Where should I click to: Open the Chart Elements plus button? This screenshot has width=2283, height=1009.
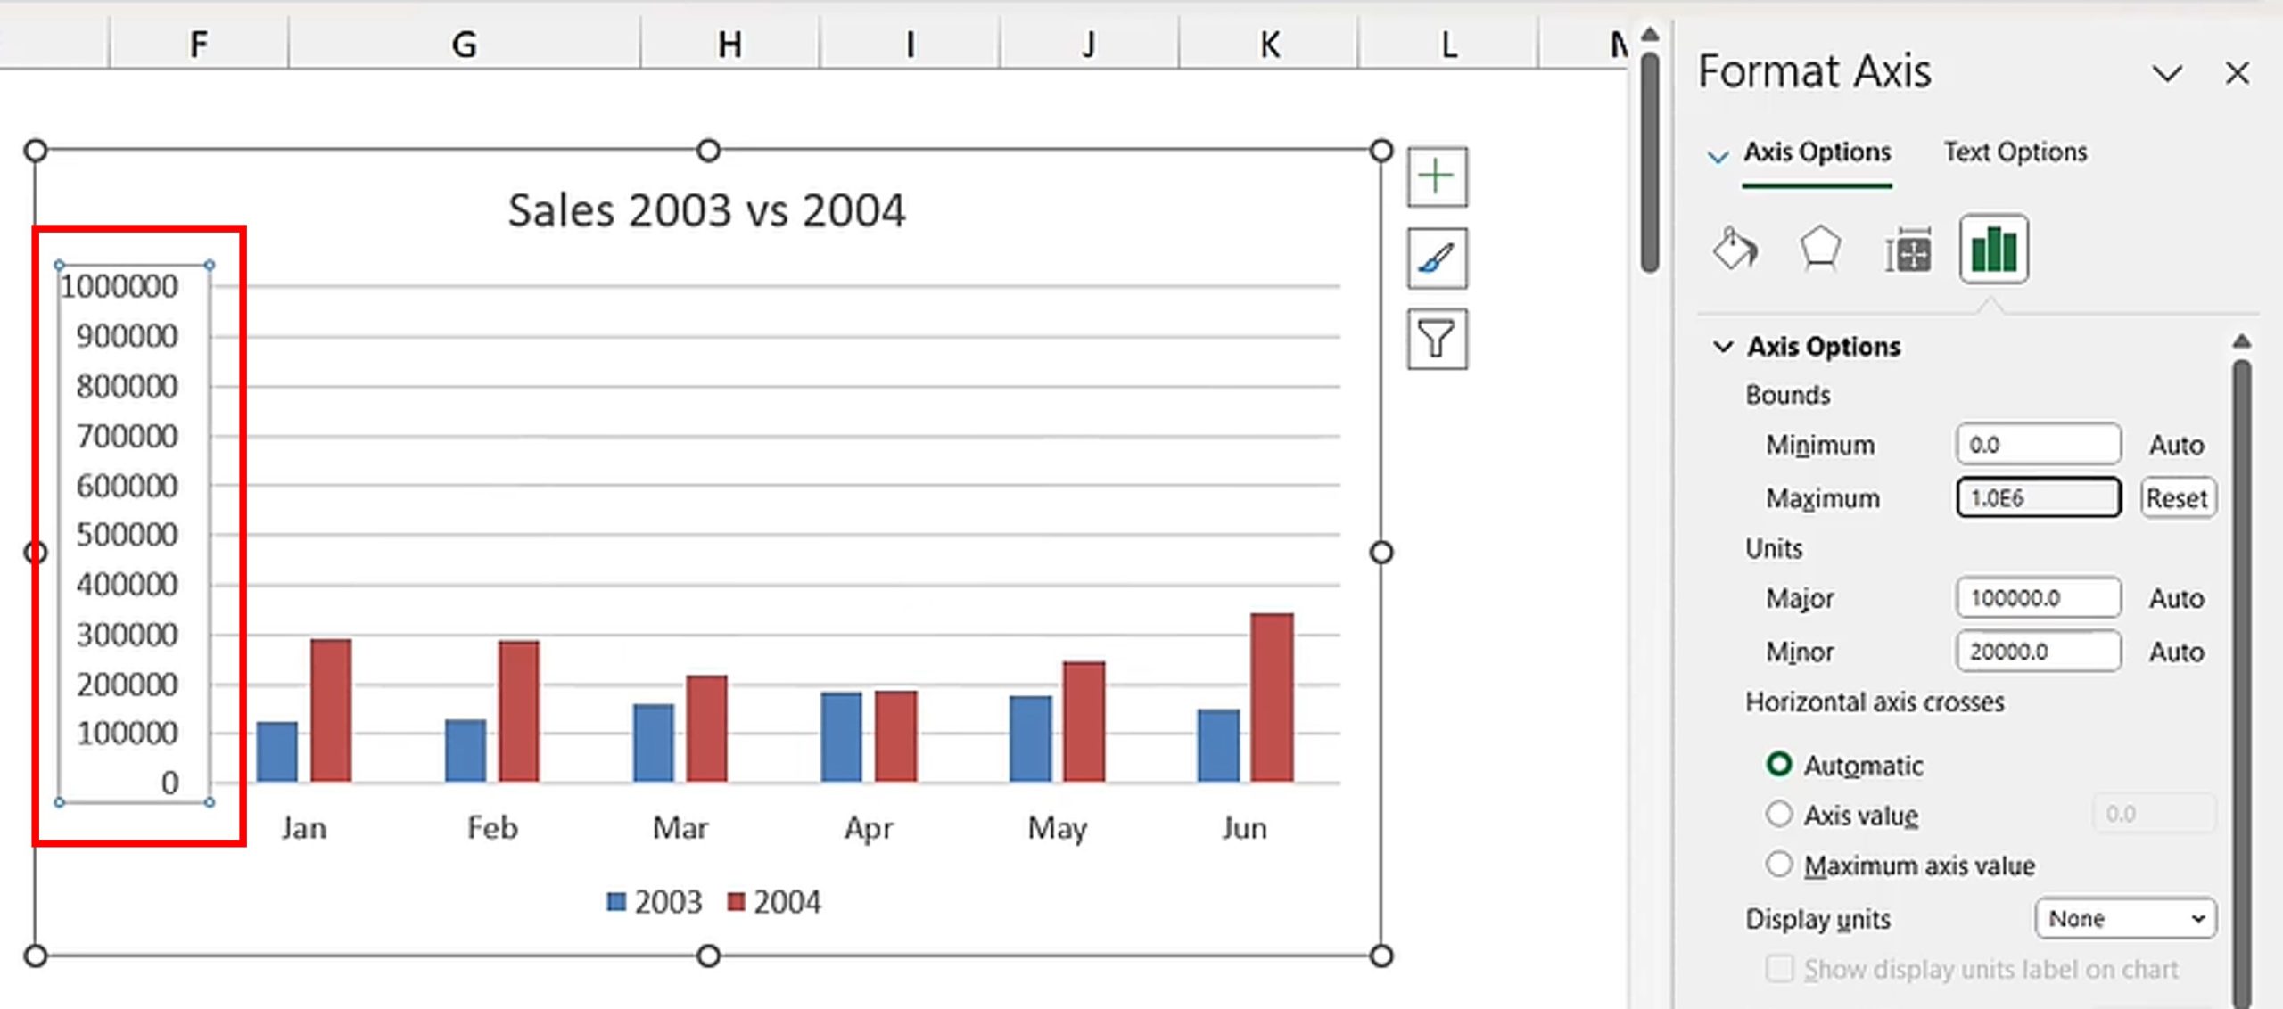[x=1437, y=176]
